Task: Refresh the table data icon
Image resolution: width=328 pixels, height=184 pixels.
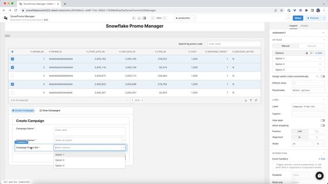Action: click(x=256, y=100)
